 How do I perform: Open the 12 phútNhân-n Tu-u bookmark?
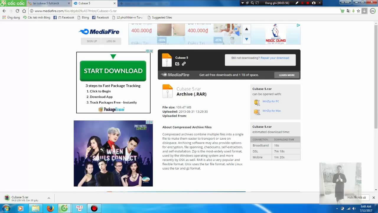click(x=128, y=17)
